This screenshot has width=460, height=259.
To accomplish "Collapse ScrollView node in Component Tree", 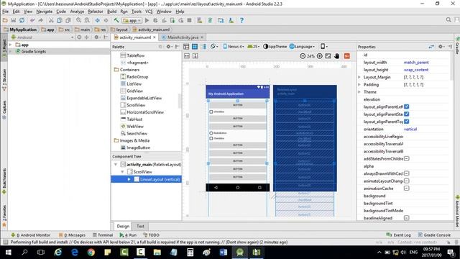I will (122, 172).
